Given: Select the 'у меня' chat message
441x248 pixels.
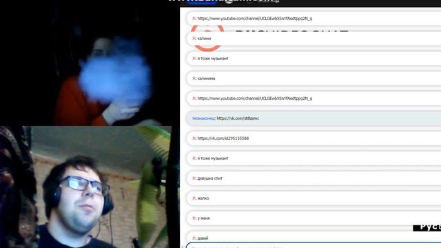Looking at the screenshot, I should pos(314,218).
